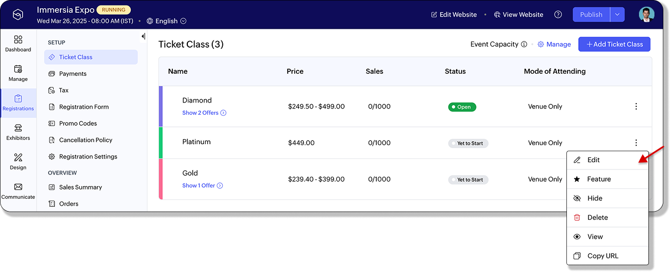
Task: Click the help question mark icon
Action: (x=558, y=14)
